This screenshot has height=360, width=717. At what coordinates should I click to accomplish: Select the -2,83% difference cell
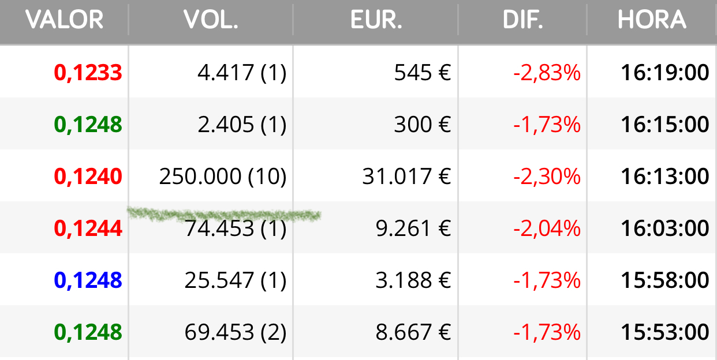point(547,73)
